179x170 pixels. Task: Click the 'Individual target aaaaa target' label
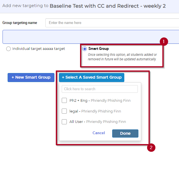coord(39,49)
